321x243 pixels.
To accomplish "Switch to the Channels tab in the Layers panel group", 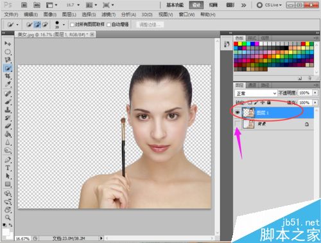I will click(252, 85).
